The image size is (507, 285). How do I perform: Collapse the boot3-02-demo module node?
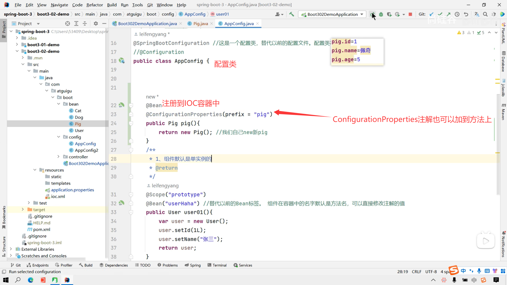pyautogui.click(x=17, y=51)
